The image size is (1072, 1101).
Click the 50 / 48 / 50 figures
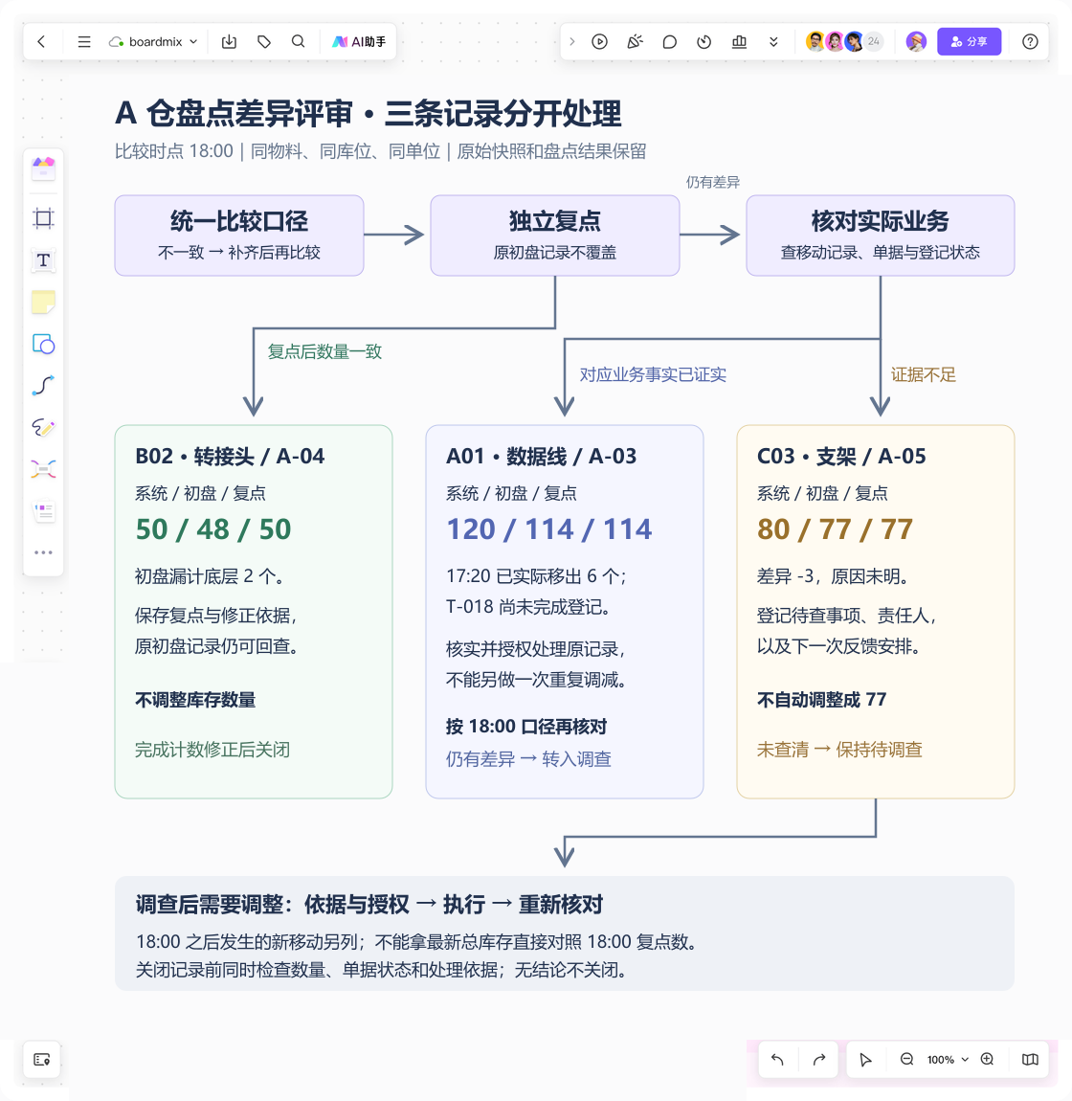(213, 529)
